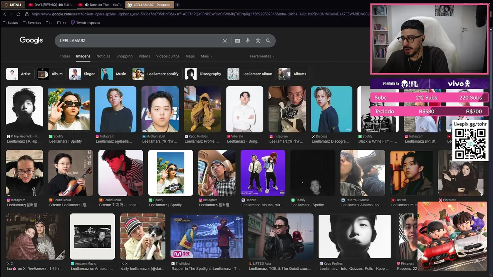Open the Discogs image thumbnail
The height and width of the screenshot is (277, 493).
click(x=332, y=109)
